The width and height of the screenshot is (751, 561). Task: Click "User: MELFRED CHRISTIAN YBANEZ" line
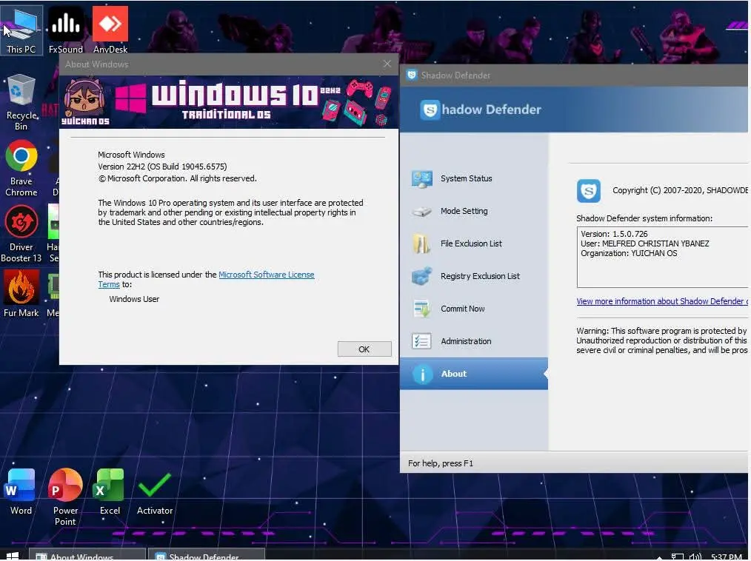click(x=644, y=243)
